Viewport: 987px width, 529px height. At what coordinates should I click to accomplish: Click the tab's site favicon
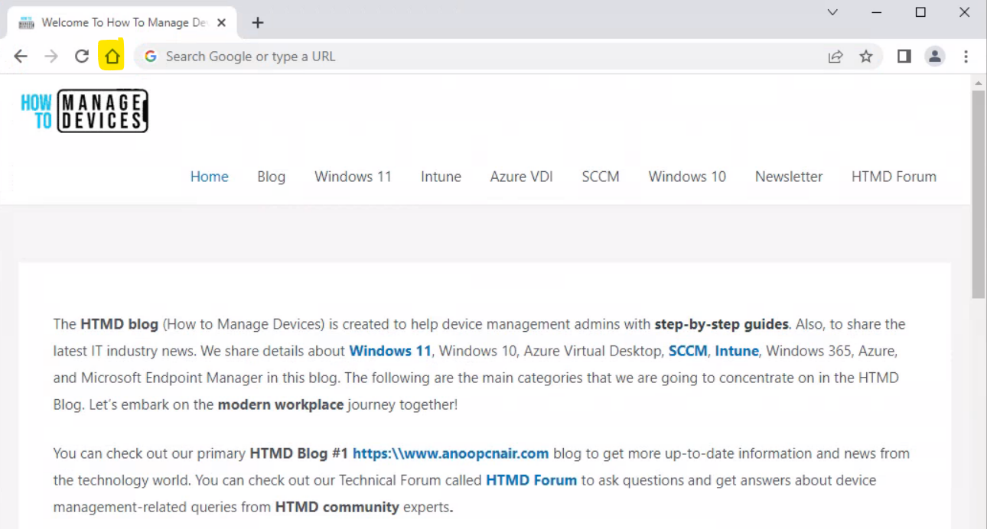click(27, 23)
